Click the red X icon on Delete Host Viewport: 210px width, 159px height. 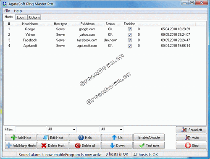44,146
